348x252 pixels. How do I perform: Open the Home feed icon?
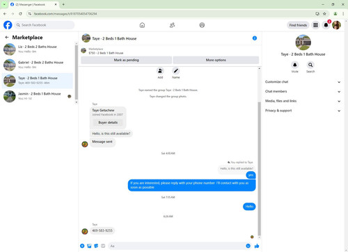pos(142,25)
